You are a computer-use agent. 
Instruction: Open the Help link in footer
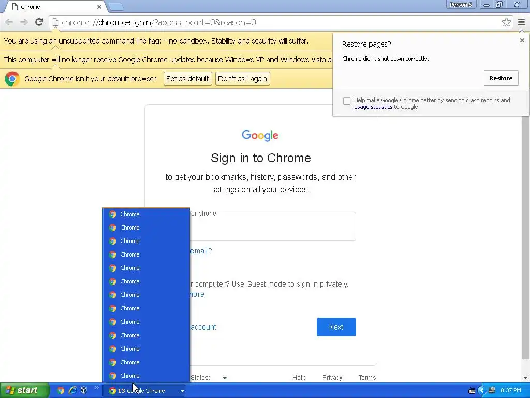click(299, 378)
